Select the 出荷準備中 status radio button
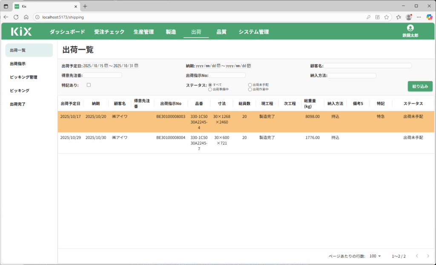The image size is (436, 265). point(210,89)
